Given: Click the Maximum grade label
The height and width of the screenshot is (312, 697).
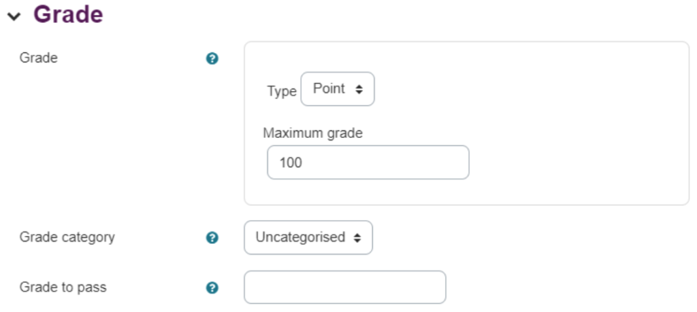Looking at the screenshot, I should pos(313,133).
